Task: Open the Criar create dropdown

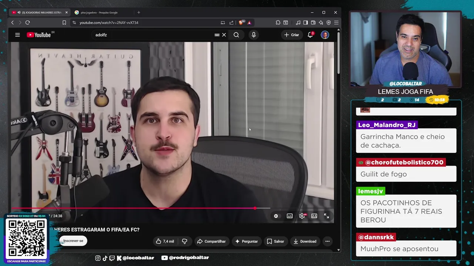Action: [x=291, y=35]
